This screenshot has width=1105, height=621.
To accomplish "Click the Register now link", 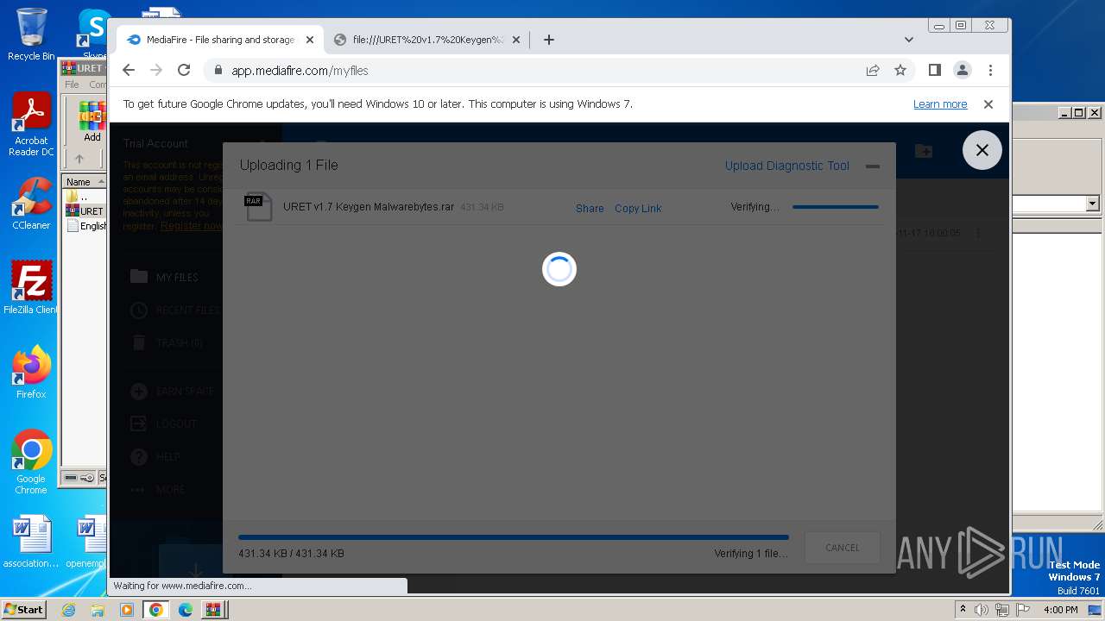I will tap(191, 226).
